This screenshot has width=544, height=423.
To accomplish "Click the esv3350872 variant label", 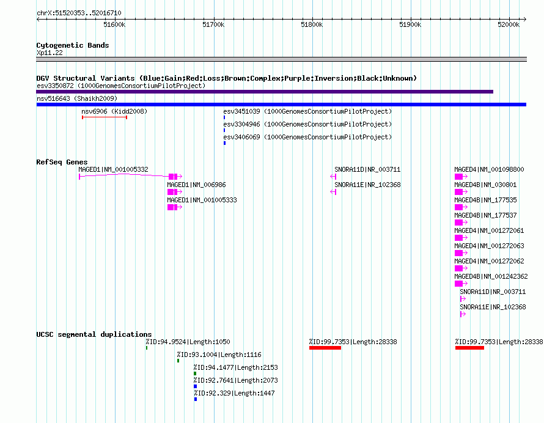I will [x=121, y=86].
